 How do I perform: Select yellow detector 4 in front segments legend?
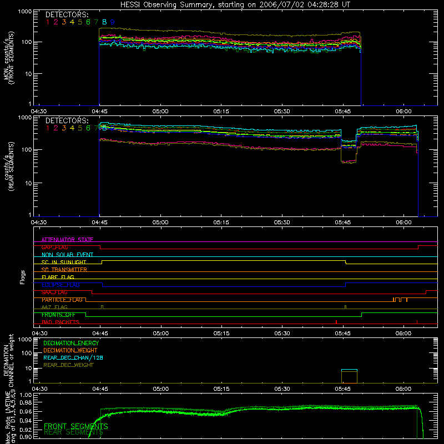[72, 22]
